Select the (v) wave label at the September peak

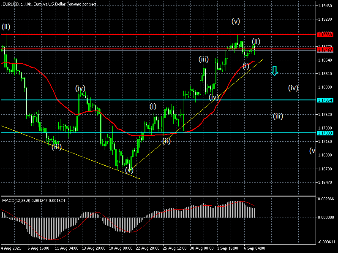click(236, 22)
